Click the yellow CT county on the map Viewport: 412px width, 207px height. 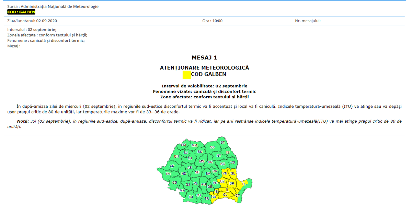tap(238, 196)
